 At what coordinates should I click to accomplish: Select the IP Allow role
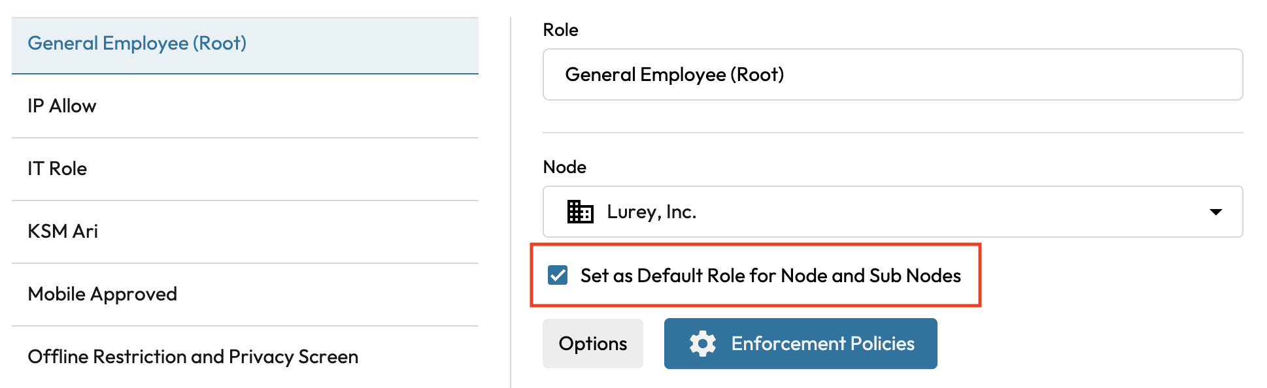point(62,106)
